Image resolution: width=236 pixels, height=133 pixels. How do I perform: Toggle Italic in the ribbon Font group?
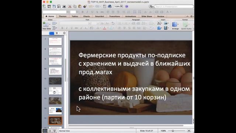click(x=67, y=28)
